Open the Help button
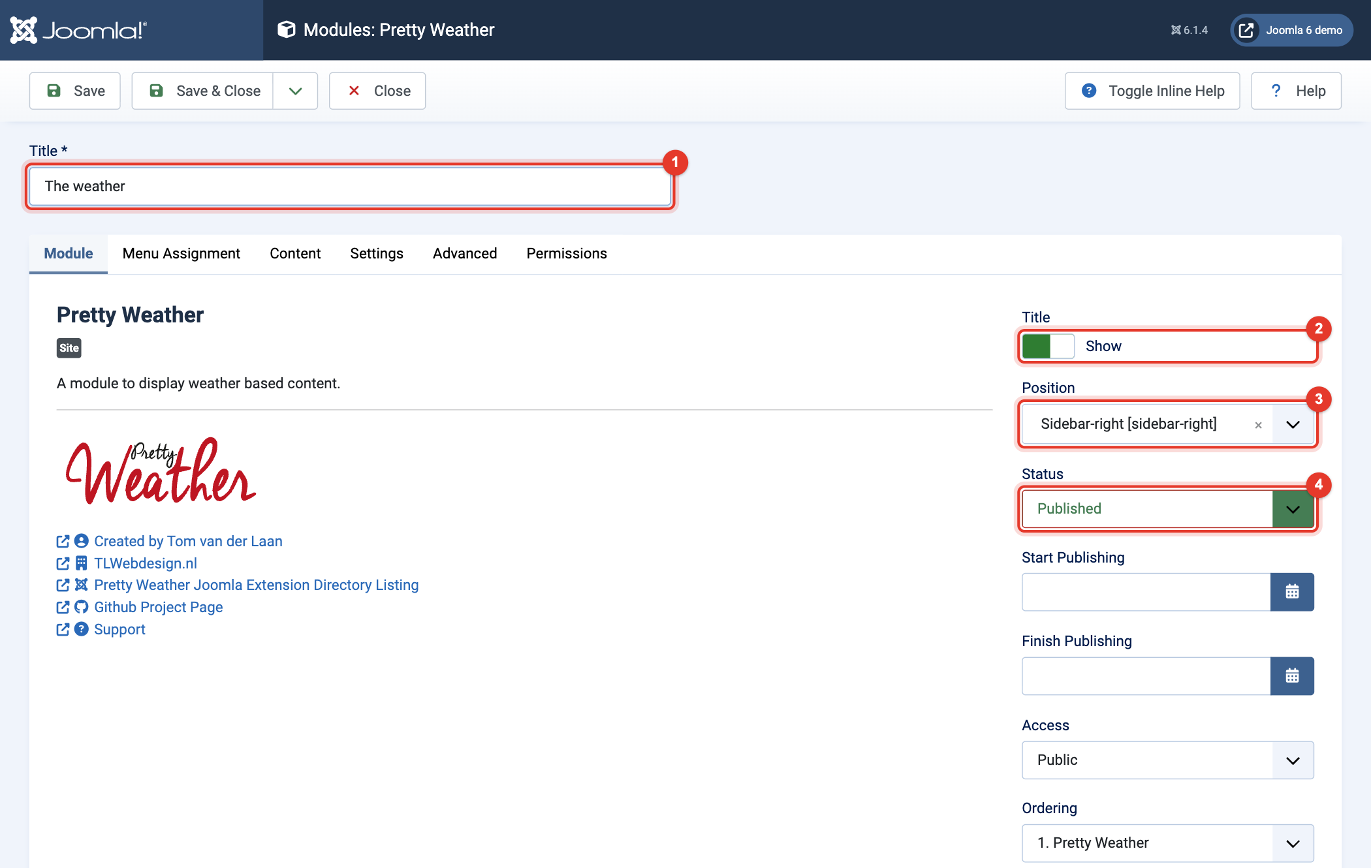The image size is (1371, 868). tap(1296, 91)
